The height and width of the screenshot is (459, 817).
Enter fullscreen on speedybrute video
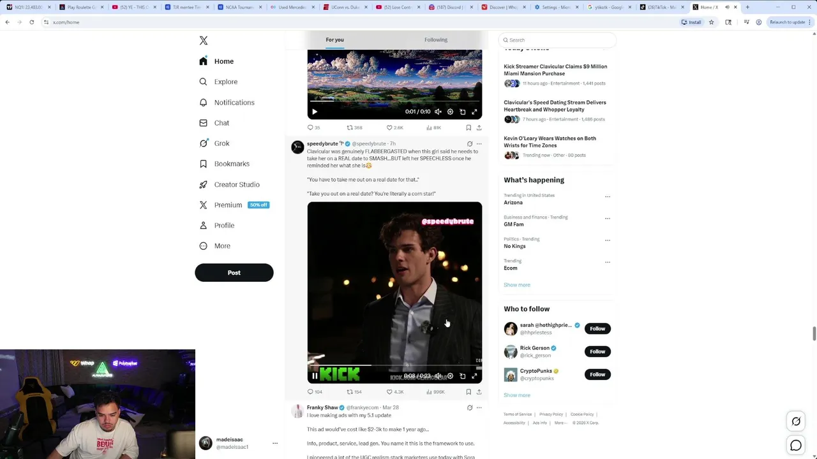coord(474,376)
